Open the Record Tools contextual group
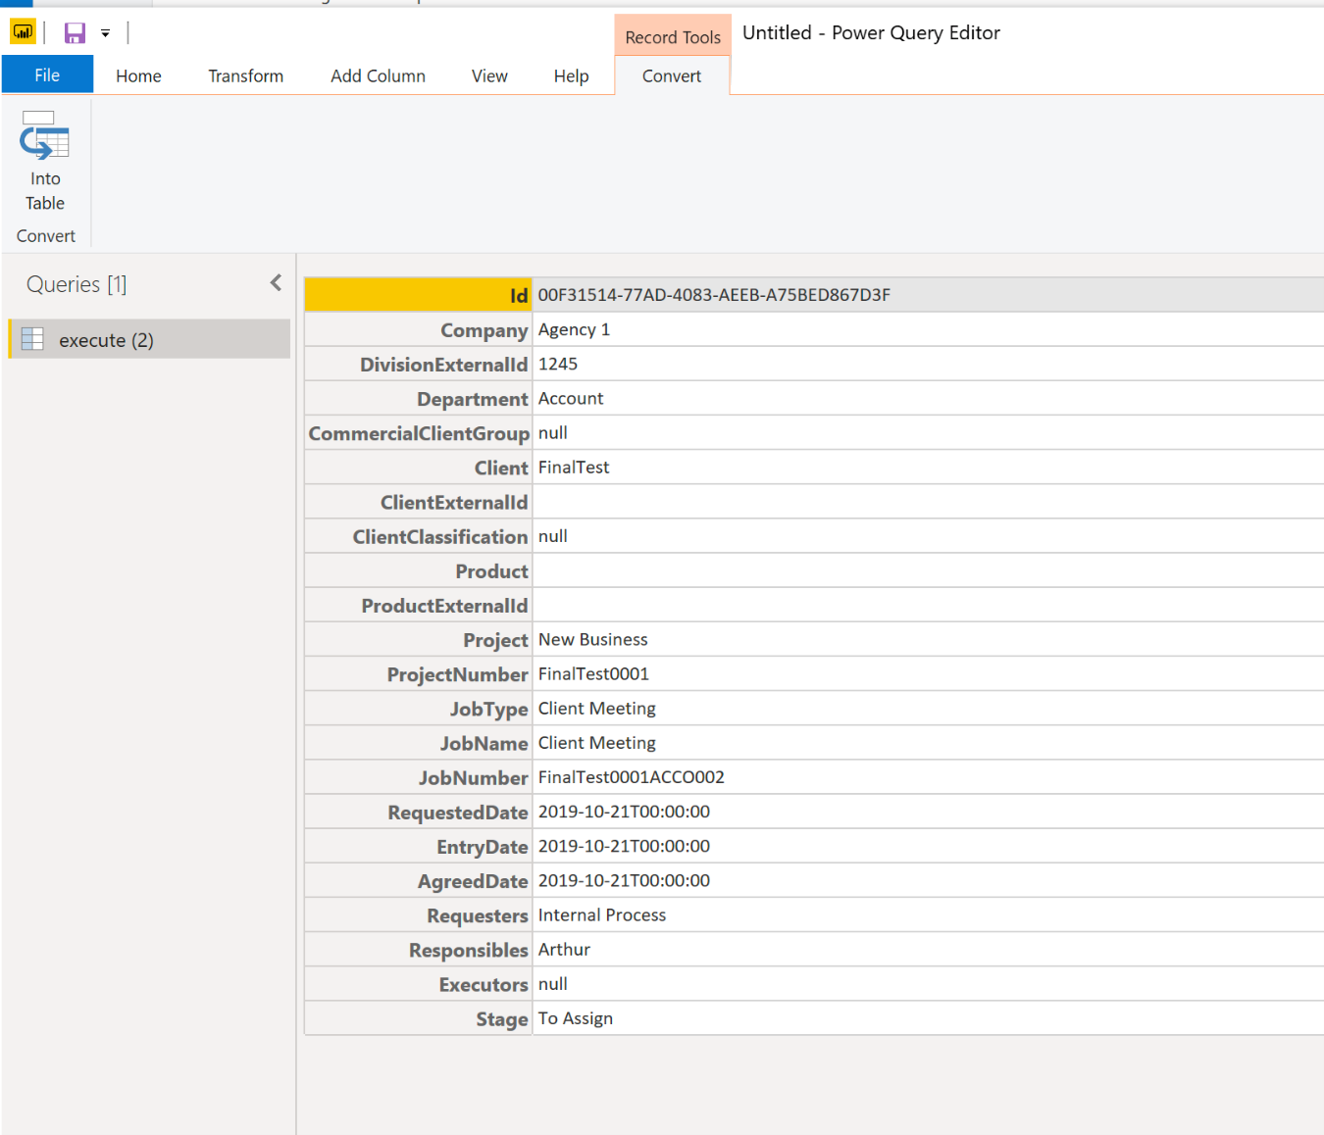Image resolution: width=1324 pixels, height=1135 pixels. pos(673,35)
